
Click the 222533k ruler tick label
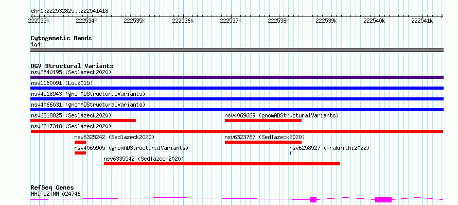point(39,21)
